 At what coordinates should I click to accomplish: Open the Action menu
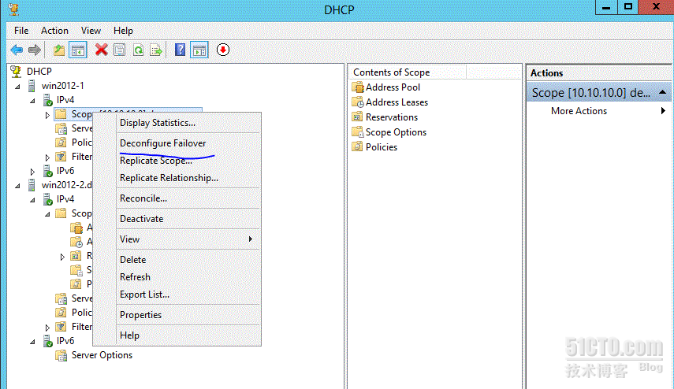pos(54,31)
